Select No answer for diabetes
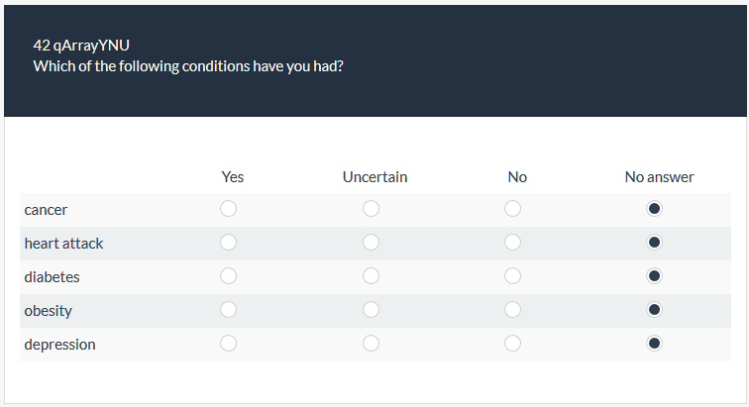The height and width of the screenshot is (407, 749). [x=654, y=276]
